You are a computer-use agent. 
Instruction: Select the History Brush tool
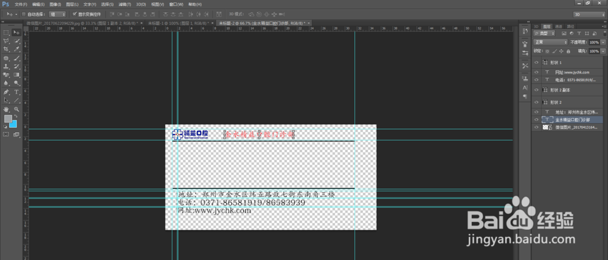(x=16, y=67)
